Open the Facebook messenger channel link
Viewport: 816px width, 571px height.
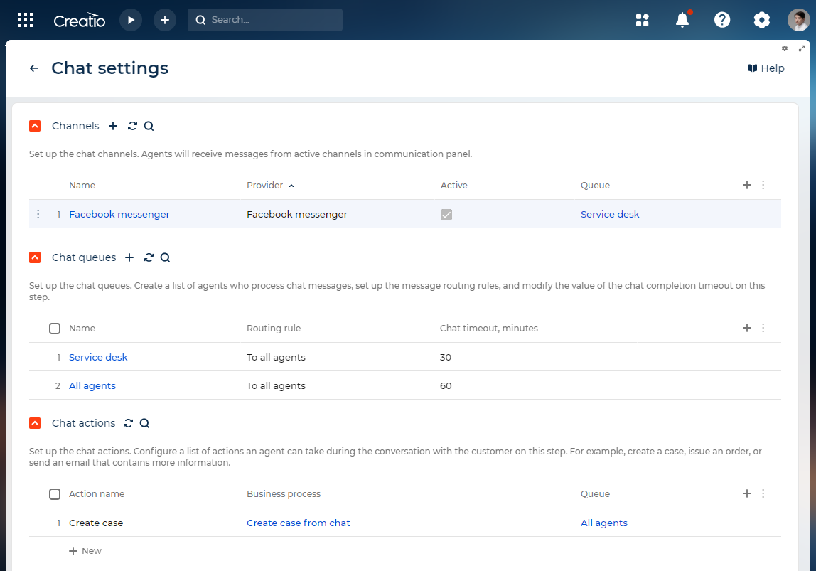(119, 215)
